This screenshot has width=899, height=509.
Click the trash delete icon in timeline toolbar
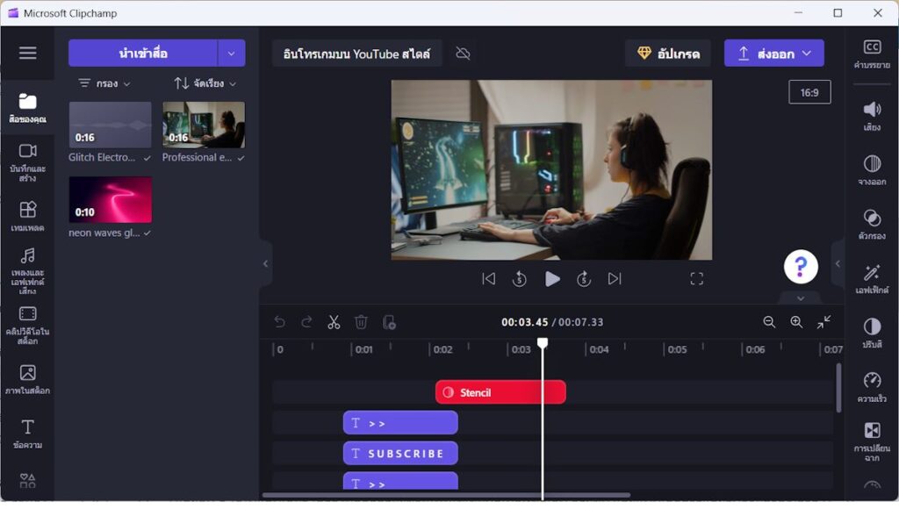pos(361,322)
